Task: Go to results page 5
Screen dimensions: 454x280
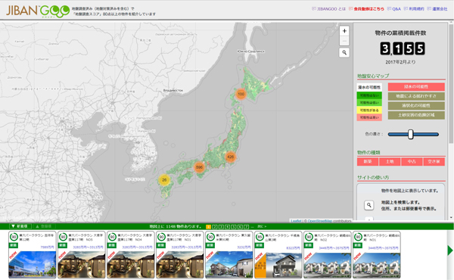Action: point(234,227)
